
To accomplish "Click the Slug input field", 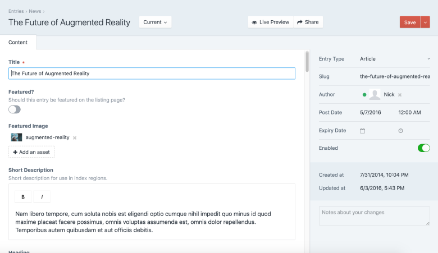I will coord(395,76).
